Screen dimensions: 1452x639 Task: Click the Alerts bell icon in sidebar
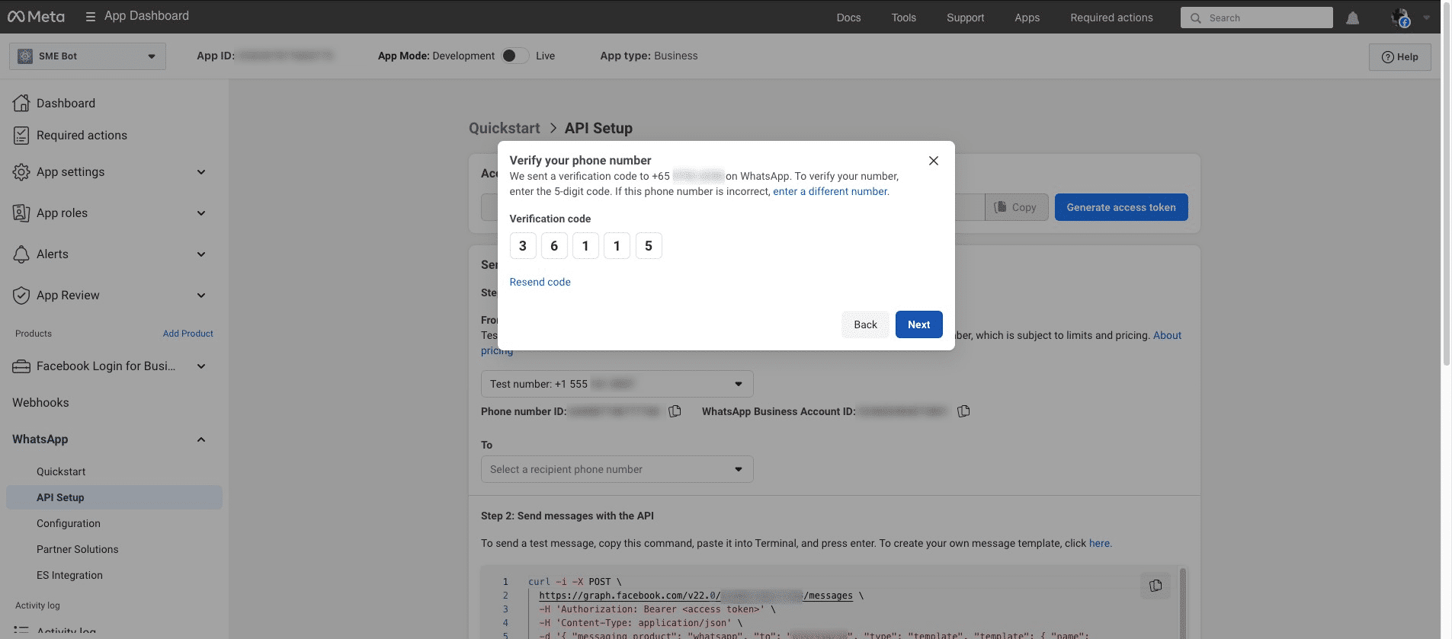click(x=21, y=254)
